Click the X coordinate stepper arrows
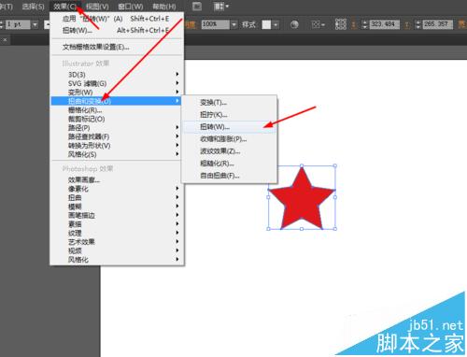The height and width of the screenshot is (357, 467). coord(365,24)
